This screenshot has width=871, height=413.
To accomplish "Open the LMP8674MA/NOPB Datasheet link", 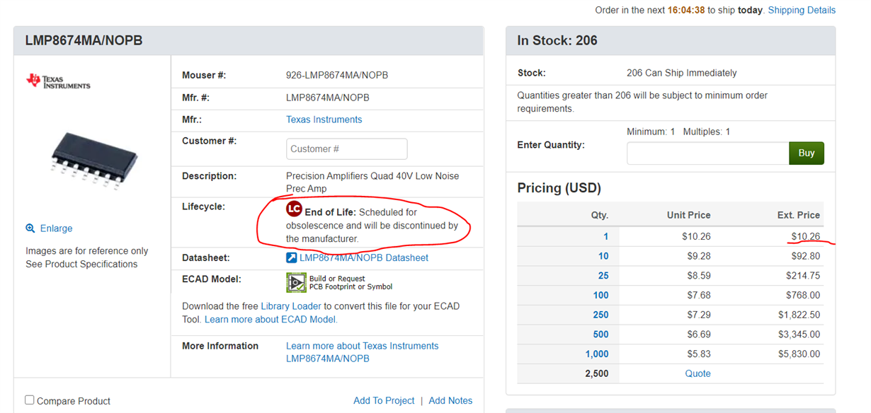I will coord(363,258).
